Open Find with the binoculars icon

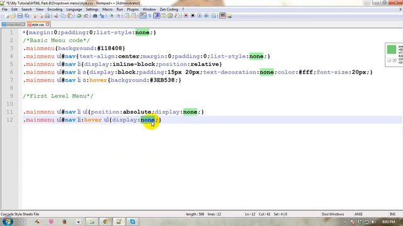click(95, 16)
